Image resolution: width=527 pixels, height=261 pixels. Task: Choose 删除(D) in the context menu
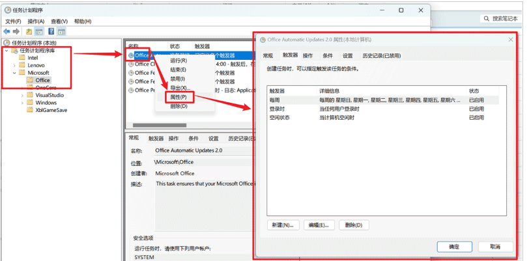coord(178,106)
